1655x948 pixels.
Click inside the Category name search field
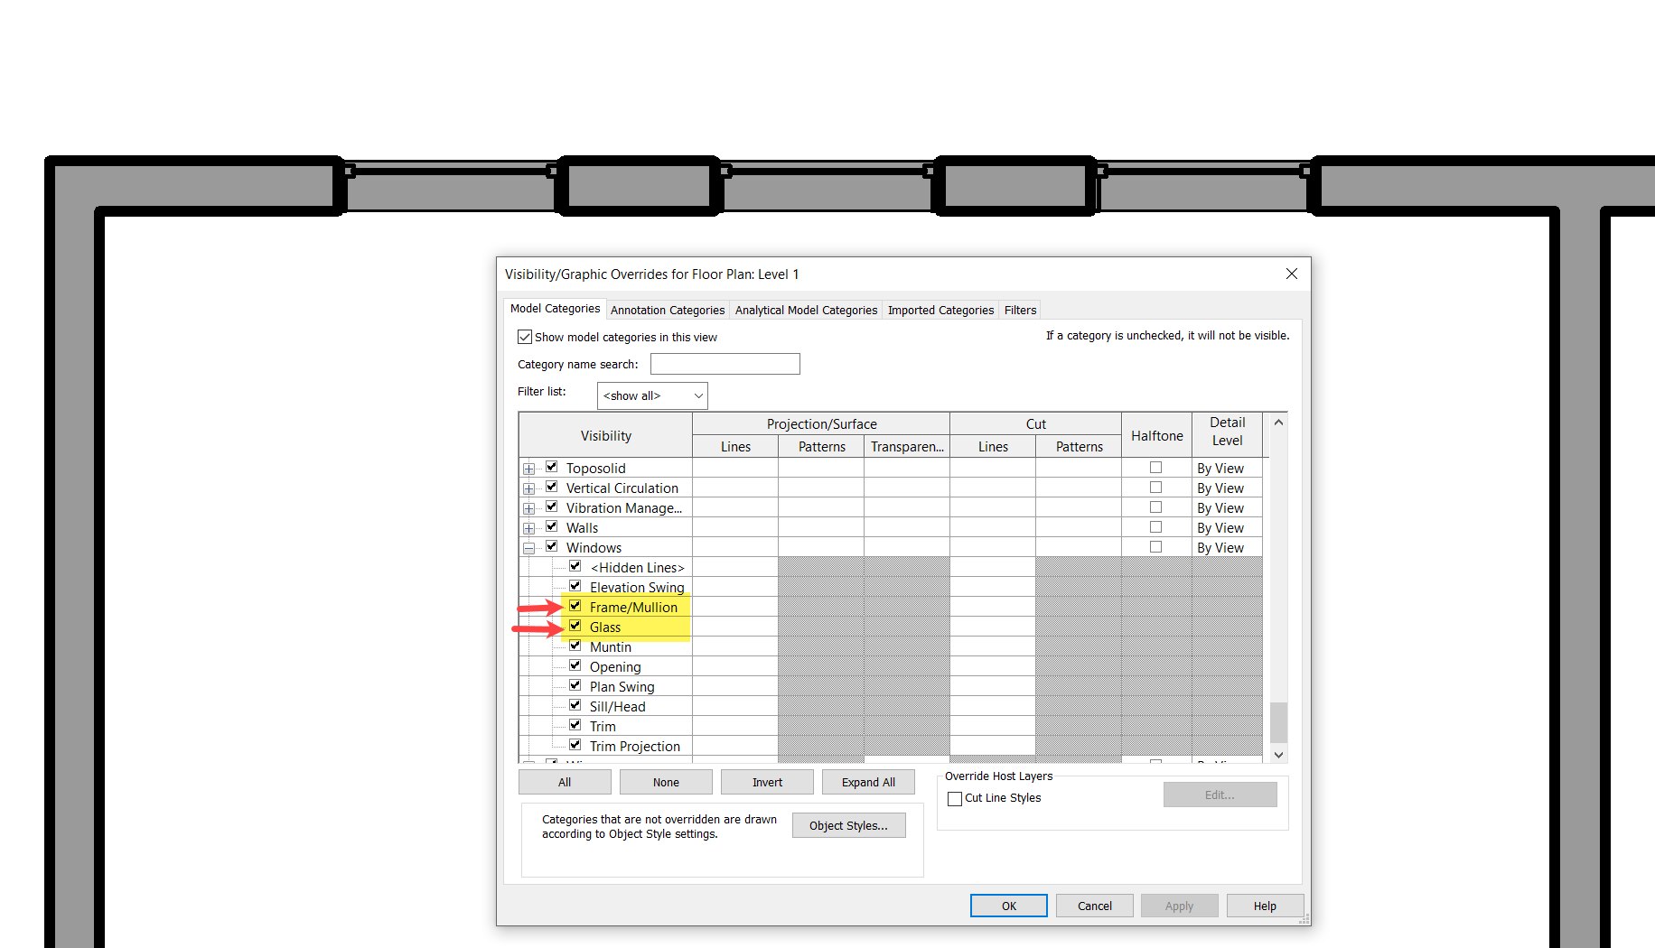pyautogui.click(x=725, y=364)
